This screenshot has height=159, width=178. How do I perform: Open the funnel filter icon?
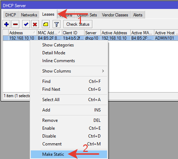coord(57,24)
